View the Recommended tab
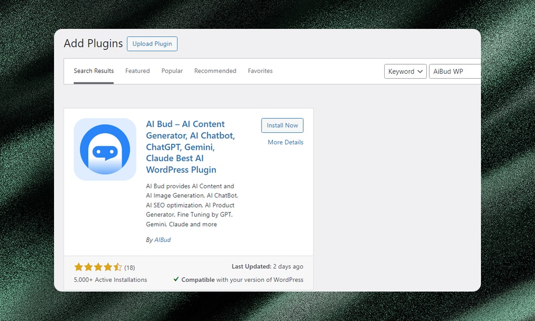The image size is (535, 321). pyautogui.click(x=215, y=71)
